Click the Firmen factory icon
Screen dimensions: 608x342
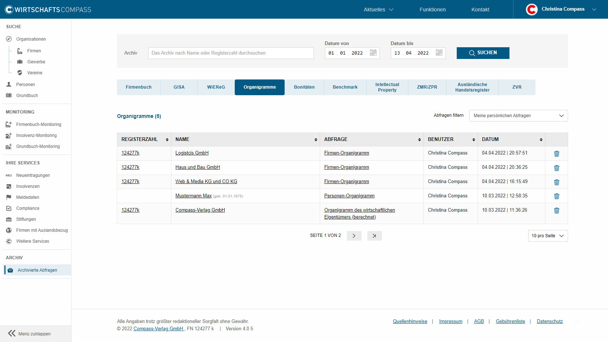click(x=20, y=51)
